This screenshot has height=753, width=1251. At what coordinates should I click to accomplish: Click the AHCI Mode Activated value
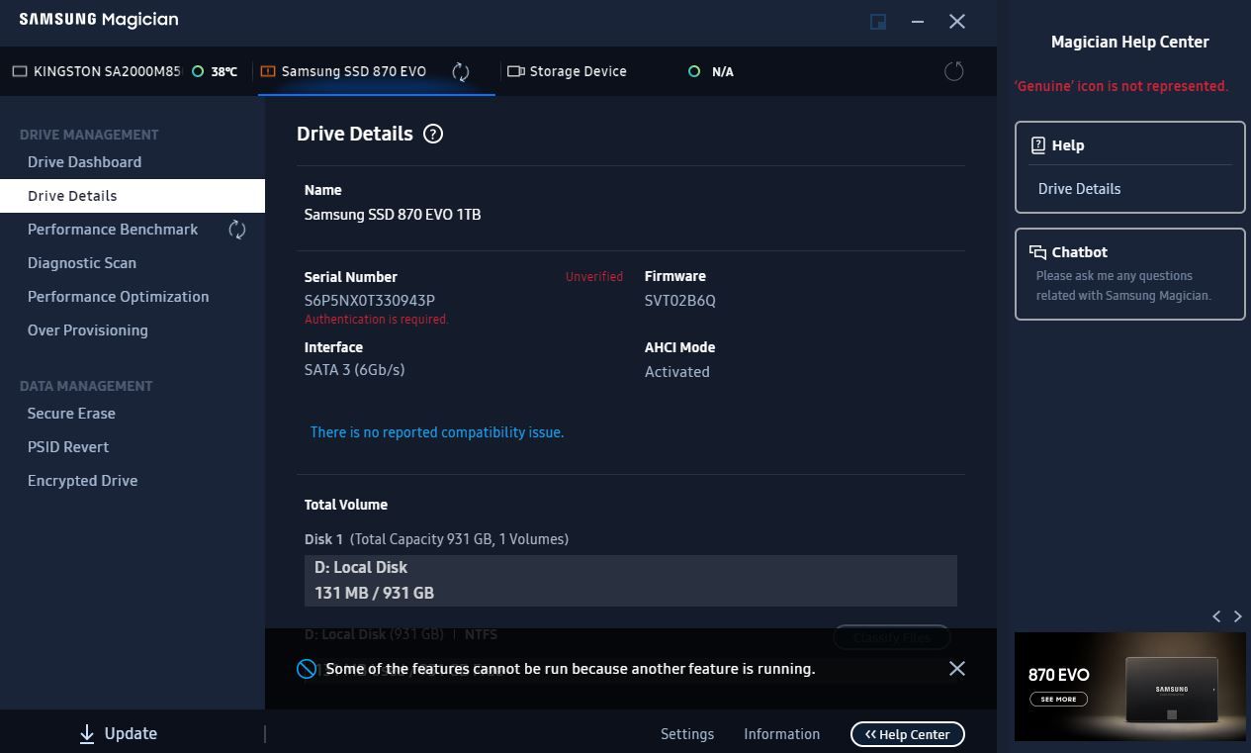click(x=677, y=372)
